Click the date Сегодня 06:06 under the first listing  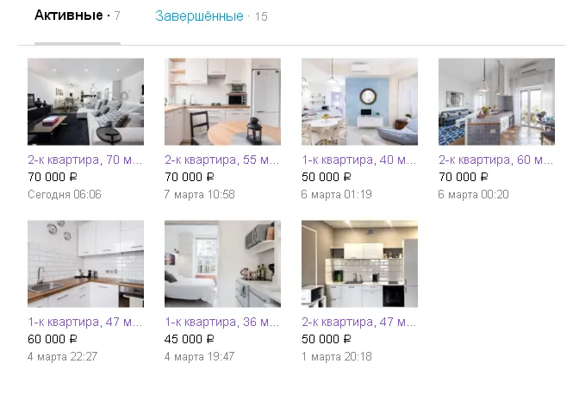coord(65,194)
